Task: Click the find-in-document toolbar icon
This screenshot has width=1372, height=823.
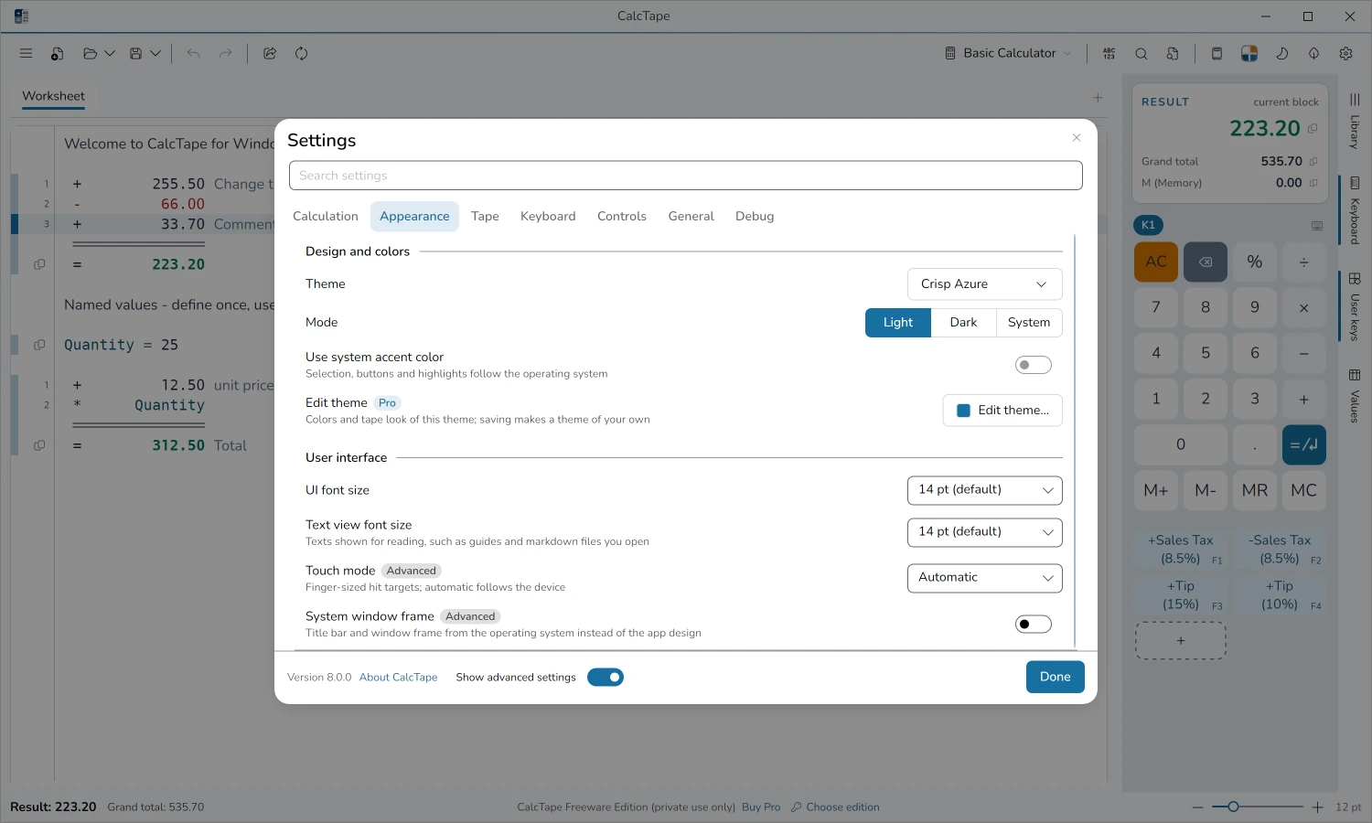Action: (1173, 53)
